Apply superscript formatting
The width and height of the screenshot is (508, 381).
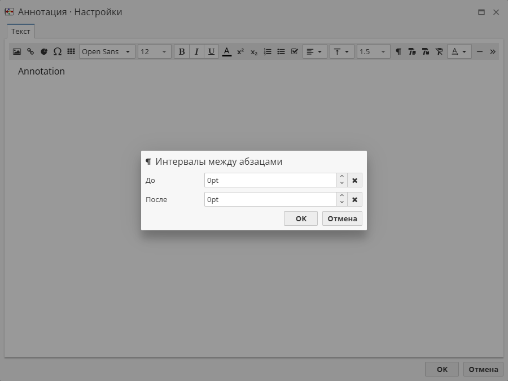240,51
